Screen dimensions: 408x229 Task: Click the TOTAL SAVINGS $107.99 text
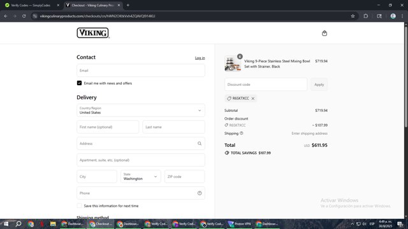point(251,153)
